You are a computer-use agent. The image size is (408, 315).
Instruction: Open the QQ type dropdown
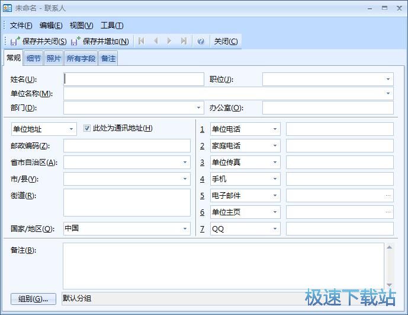pyautogui.click(x=275, y=229)
